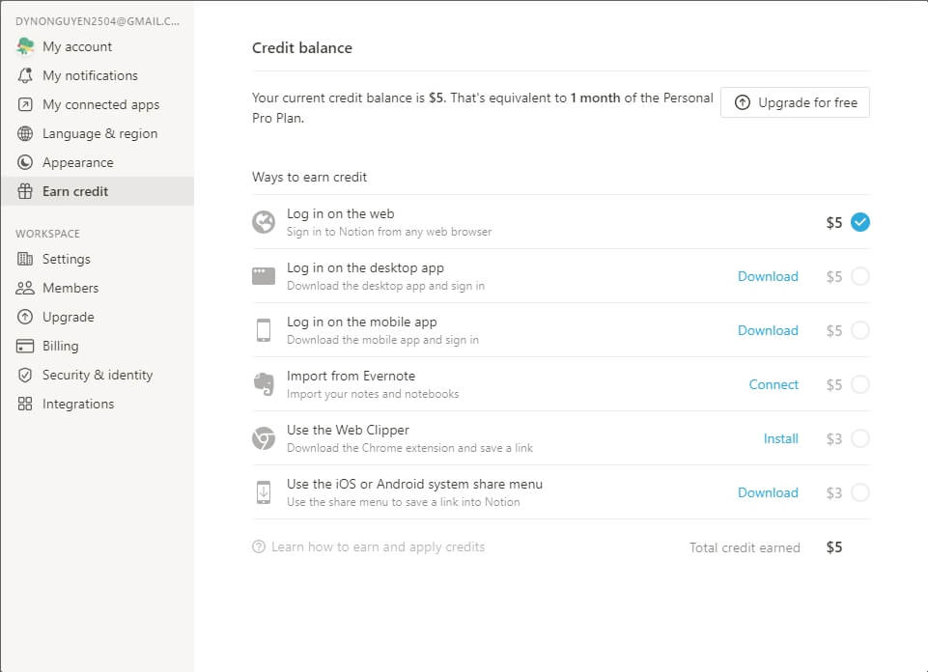Screen dimensions: 928x672
Task: Click the shield icon beside Security & identity
Action: pyautogui.click(x=25, y=375)
